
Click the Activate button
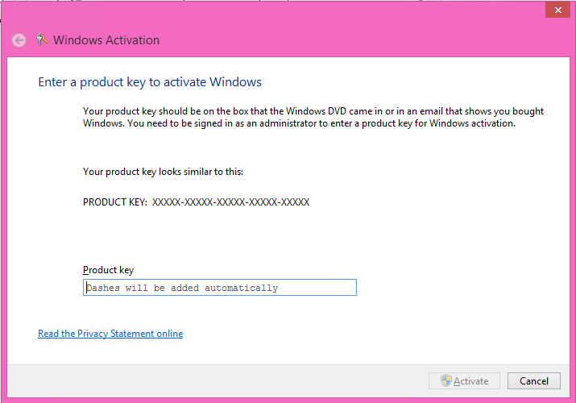click(x=464, y=380)
